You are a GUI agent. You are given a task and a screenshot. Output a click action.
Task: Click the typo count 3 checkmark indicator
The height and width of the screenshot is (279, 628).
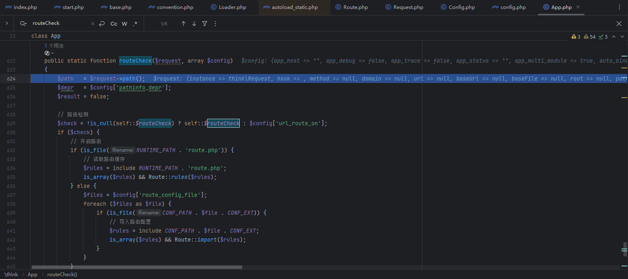[x=603, y=37]
